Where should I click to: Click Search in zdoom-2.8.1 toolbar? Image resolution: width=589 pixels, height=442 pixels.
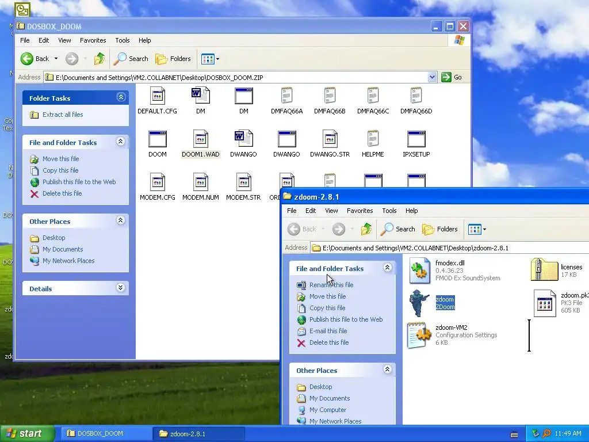click(x=398, y=229)
